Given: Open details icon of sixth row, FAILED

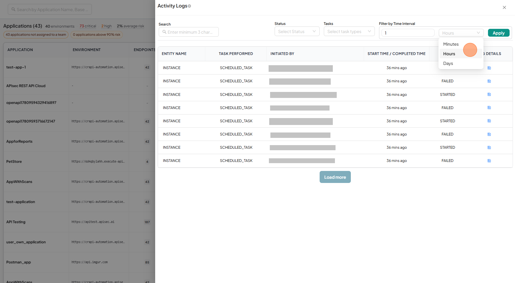Looking at the screenshot, I should [489, 134].
